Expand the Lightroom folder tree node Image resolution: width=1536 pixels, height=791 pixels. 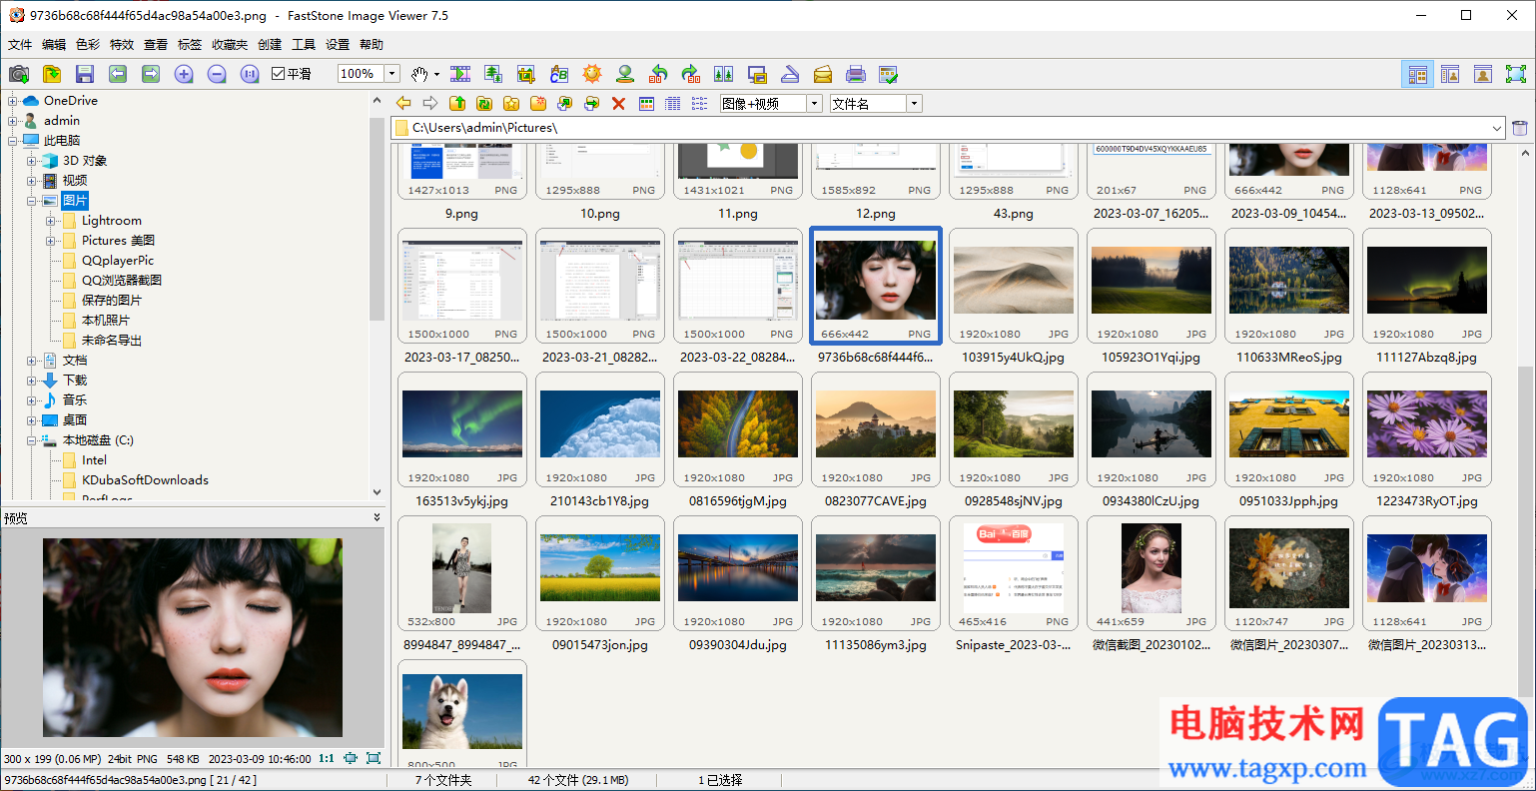click(x=51, y=221)
